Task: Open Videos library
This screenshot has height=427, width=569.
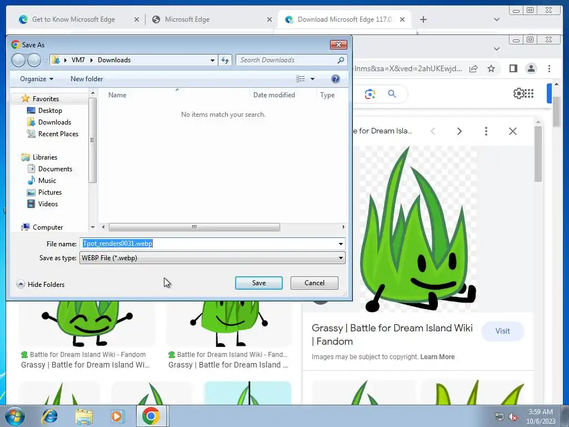Action: 48,203
